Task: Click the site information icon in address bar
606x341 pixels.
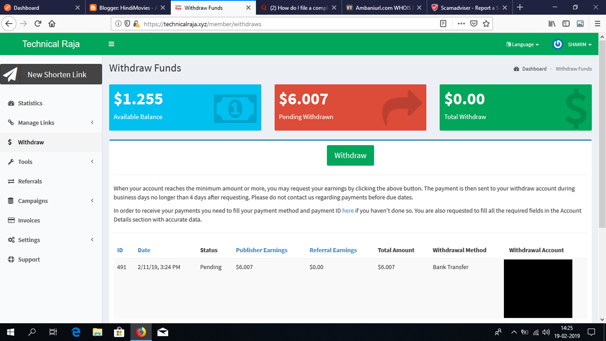Action: pos(118,24)
